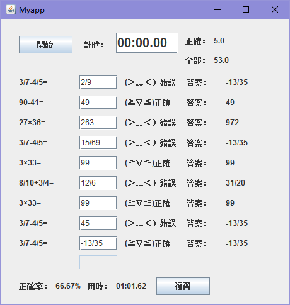Click the 答案 label in the 27×36 row
The height and width of the screenshot is (305, 290).
point(196,123)
